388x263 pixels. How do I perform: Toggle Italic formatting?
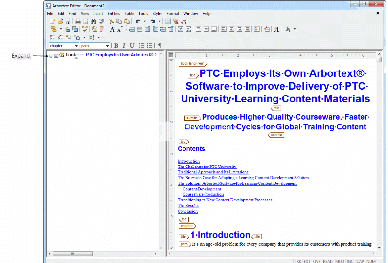124,46
